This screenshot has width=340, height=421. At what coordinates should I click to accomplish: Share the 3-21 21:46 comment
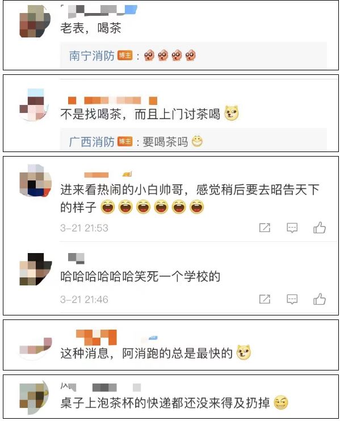(265, 299)
